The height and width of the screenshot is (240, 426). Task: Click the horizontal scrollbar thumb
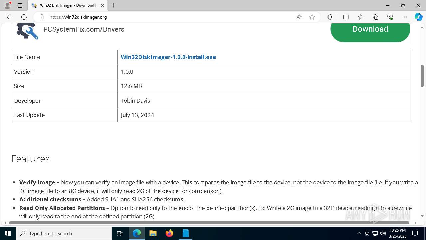coord(209,223)
